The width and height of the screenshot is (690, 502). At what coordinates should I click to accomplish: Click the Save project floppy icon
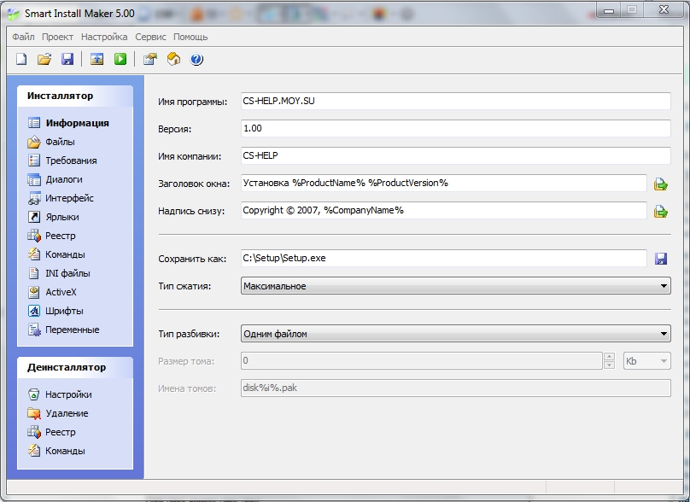[x=67, y=59]
